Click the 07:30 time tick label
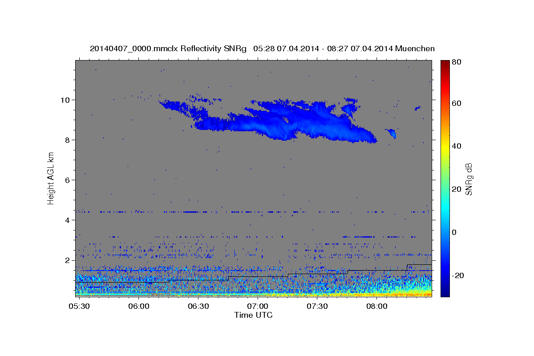 pos(317,306)
